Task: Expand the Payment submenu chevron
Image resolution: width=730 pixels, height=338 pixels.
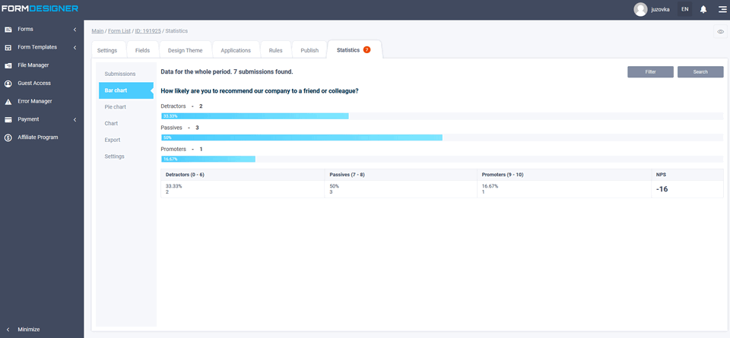Action: click(x=75, y=119)
